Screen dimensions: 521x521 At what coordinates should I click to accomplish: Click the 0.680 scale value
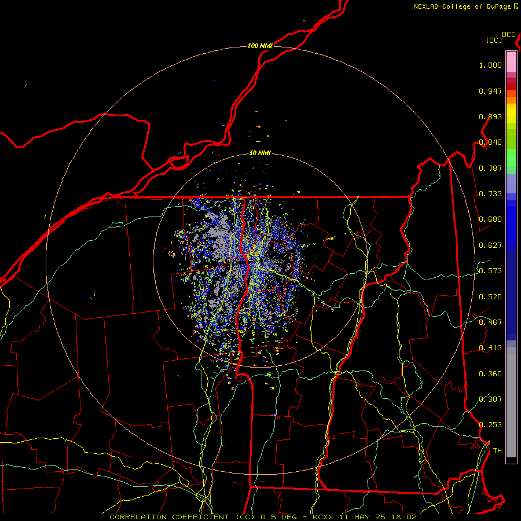pyautogui.click(x=490, y=219)
